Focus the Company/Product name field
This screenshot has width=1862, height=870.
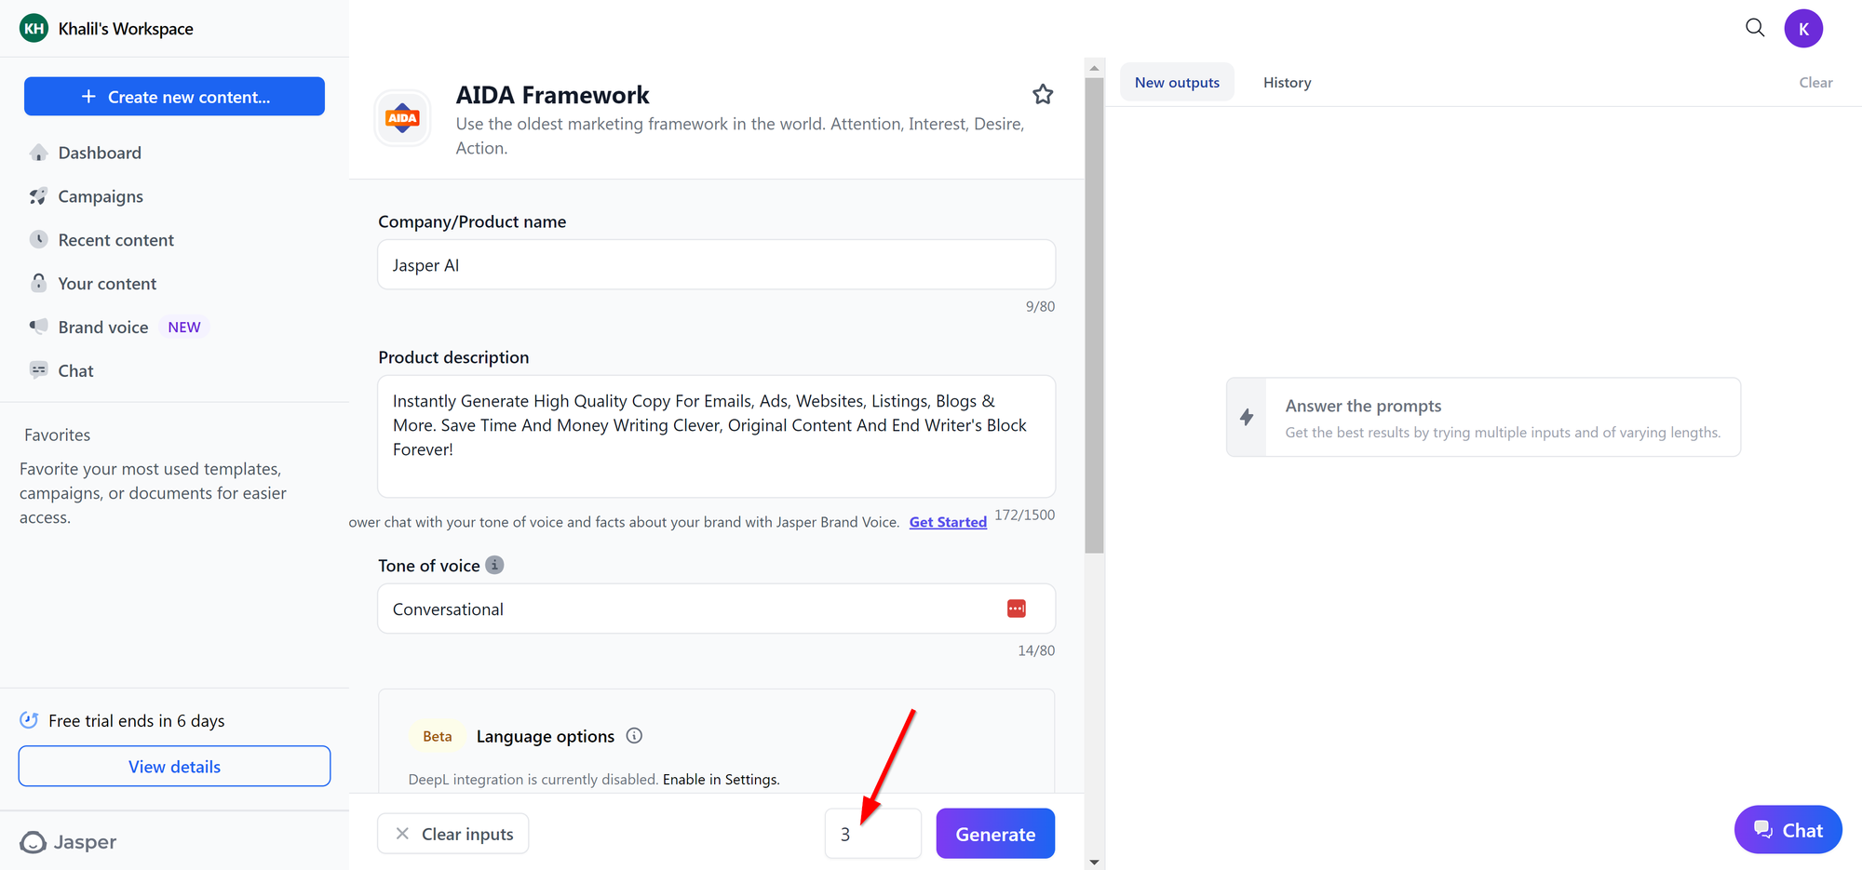(716, 265)
